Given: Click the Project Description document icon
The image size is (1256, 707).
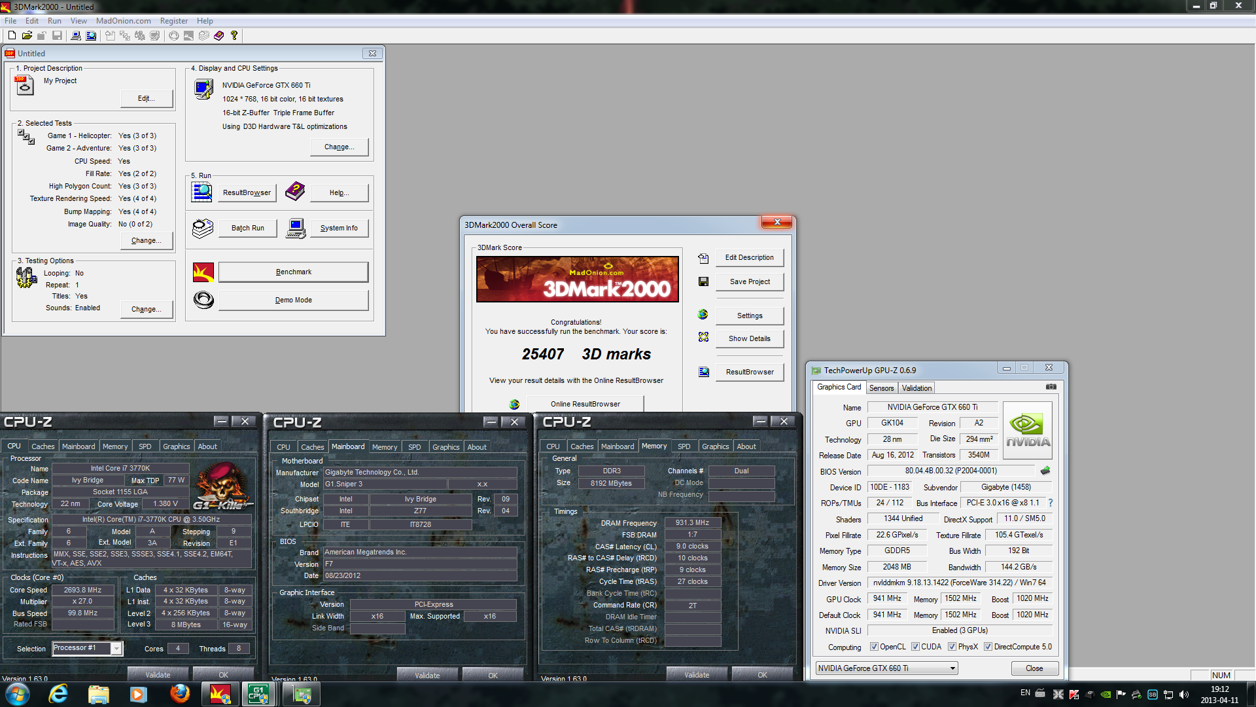Looking at the screenshot, I should (24, 86).
